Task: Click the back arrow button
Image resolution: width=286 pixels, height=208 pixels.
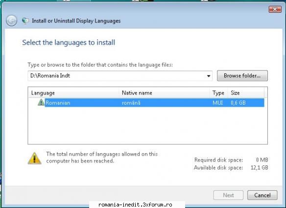Action: click(11, 21)
